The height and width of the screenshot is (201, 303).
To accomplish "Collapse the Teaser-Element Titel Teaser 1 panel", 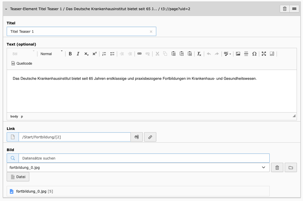I will pos(6,9).
